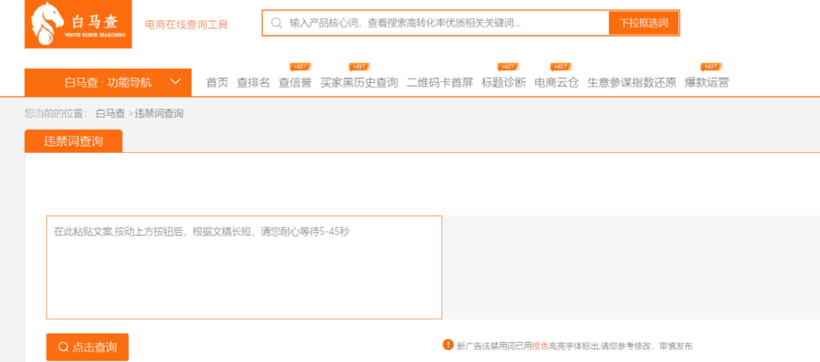Screen dimensions: 820x362
Task: Go to 查排名 in navigation
Action: pyautogui.click(x=253, y=82)
